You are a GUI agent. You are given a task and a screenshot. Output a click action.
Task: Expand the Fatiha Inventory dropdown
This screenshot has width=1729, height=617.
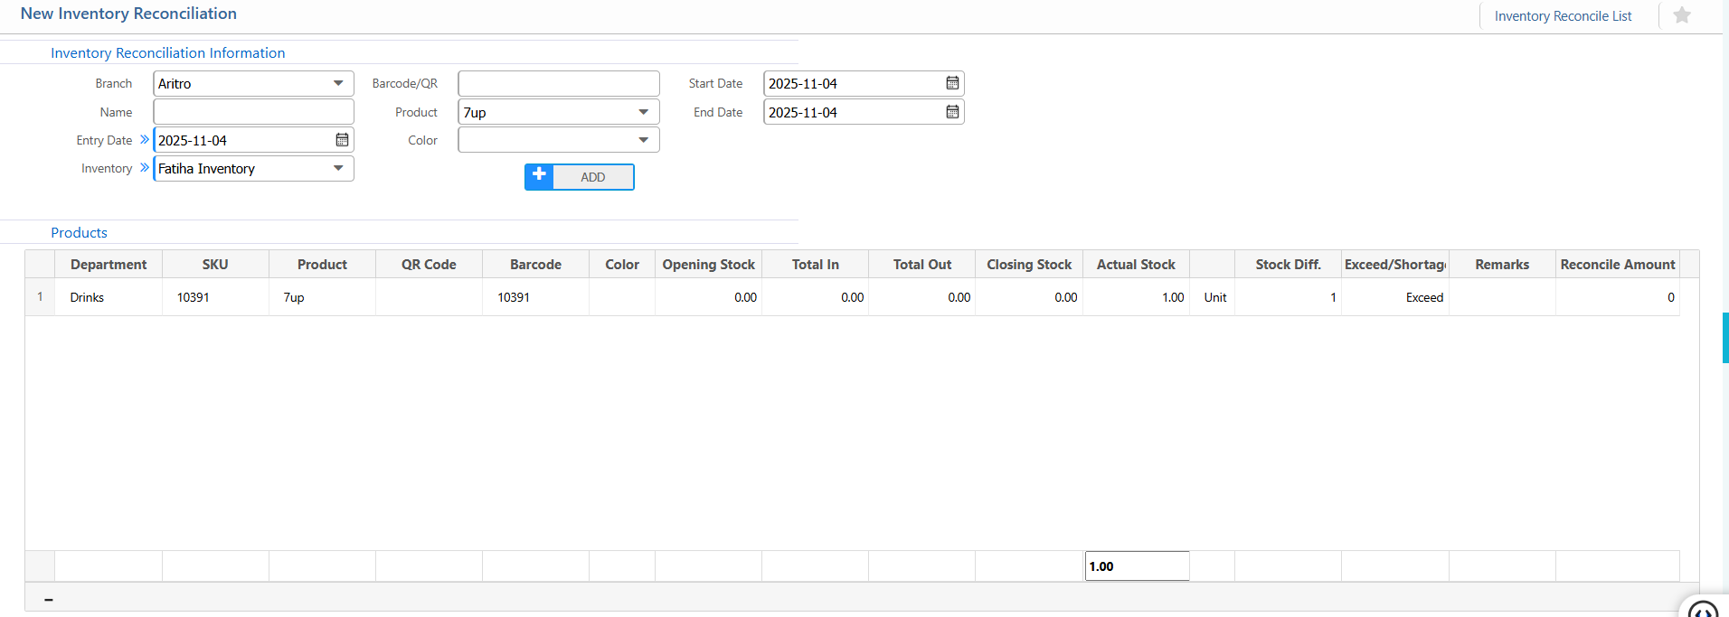[337, 168]
